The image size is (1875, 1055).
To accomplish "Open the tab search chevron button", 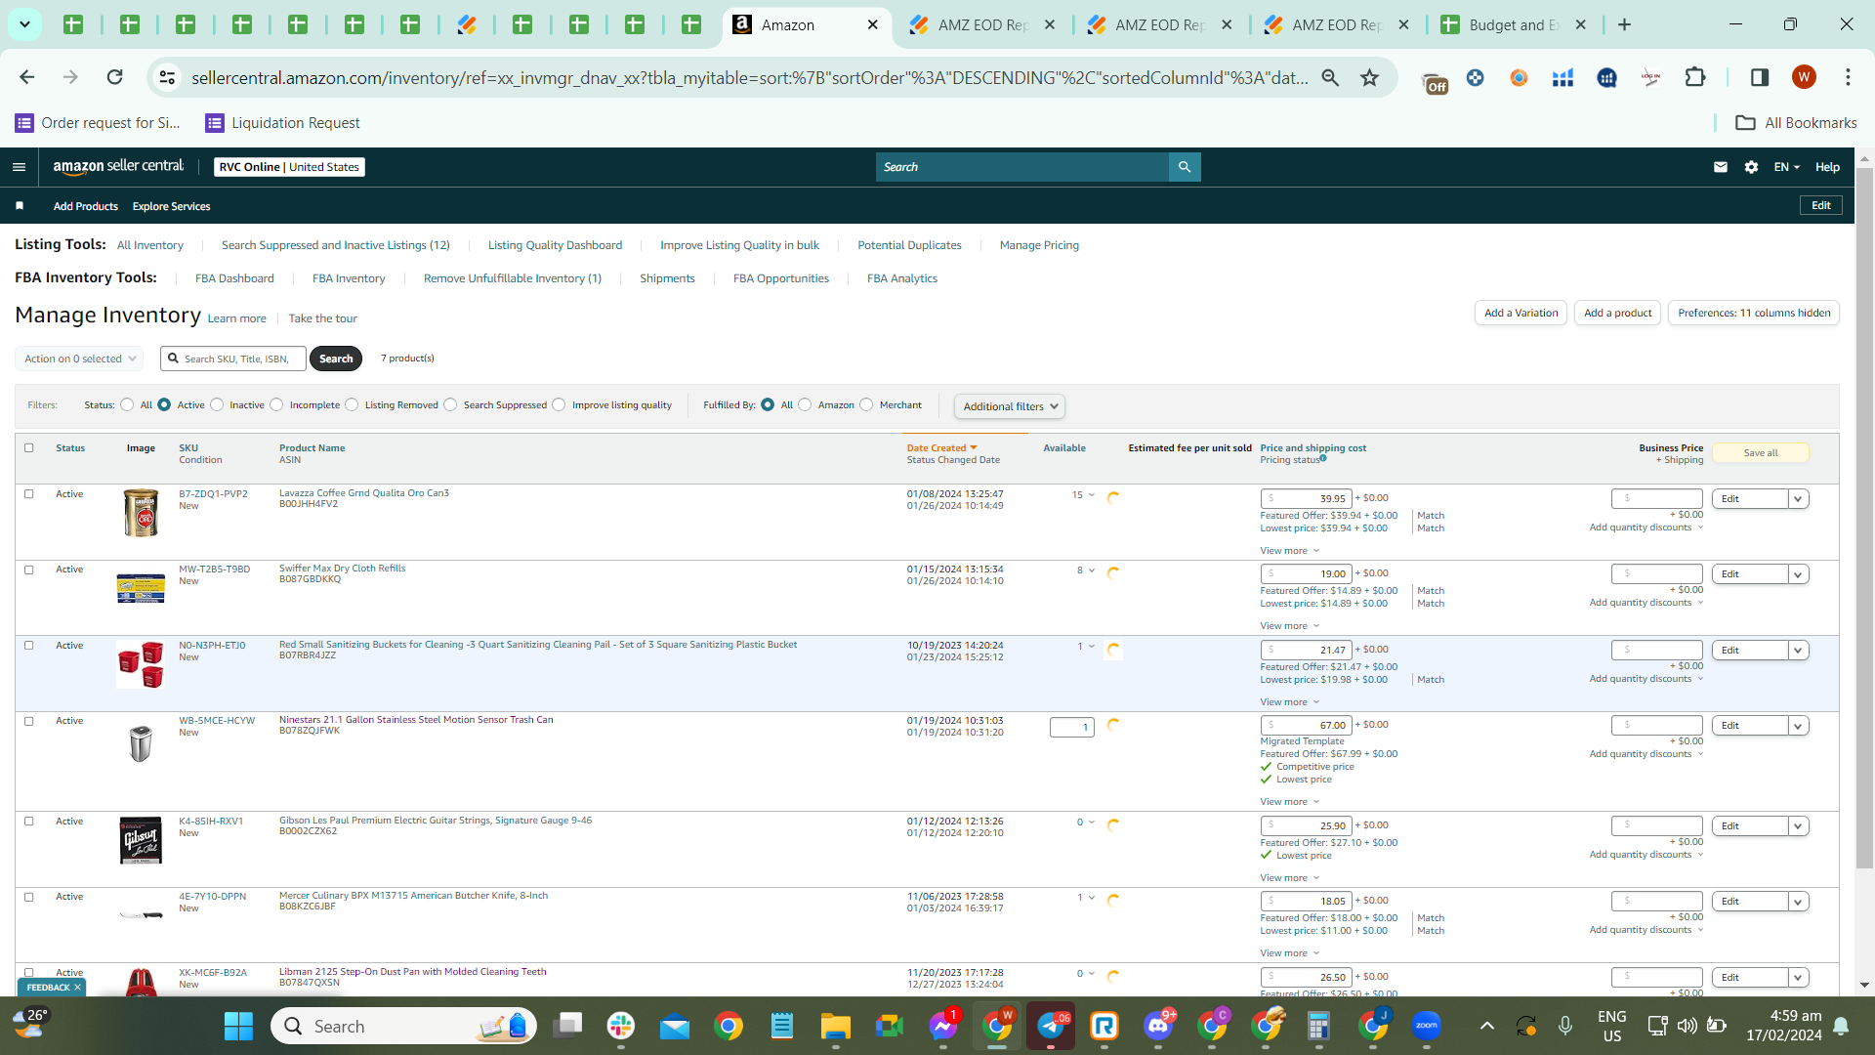I will [x=24, y=24].
